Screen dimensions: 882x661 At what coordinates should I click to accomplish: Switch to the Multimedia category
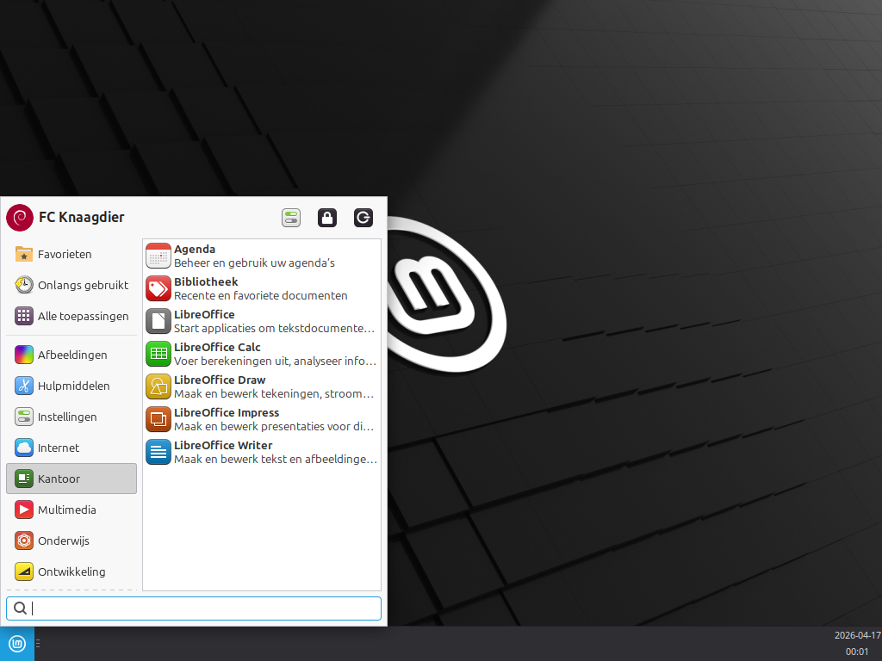point(67,510)
